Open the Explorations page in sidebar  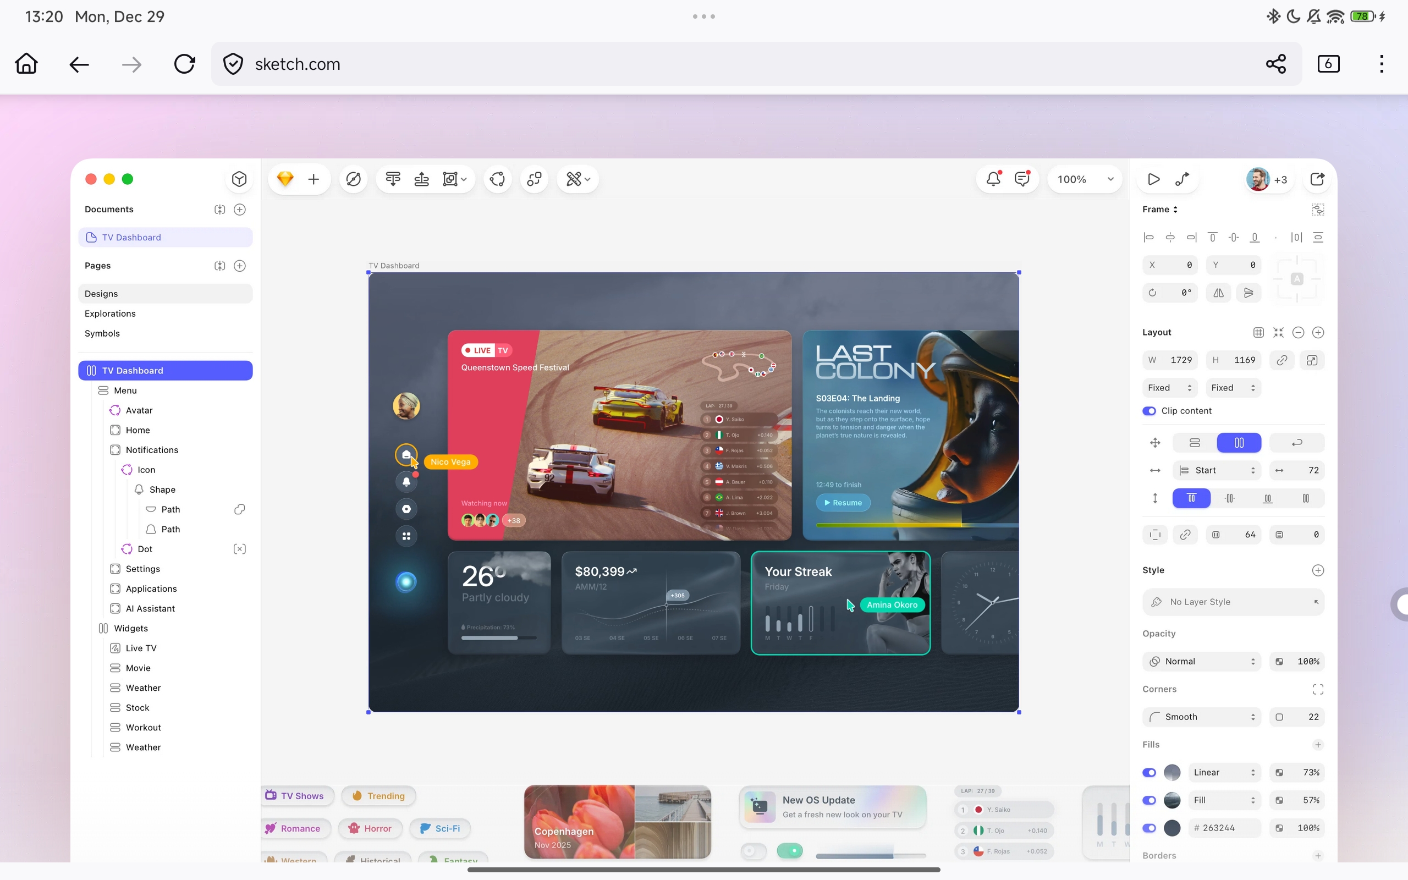pos(110,313)
